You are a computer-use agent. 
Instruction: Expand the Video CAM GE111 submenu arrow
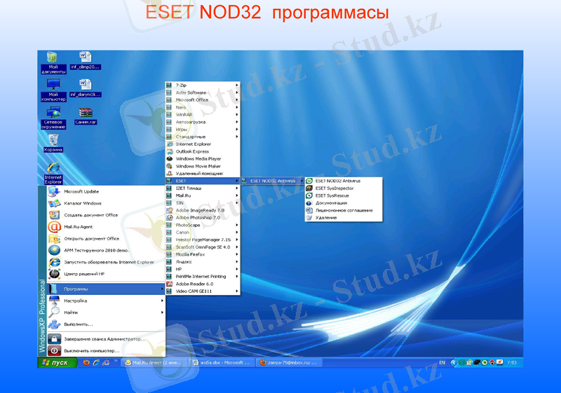tap(237, 291)
